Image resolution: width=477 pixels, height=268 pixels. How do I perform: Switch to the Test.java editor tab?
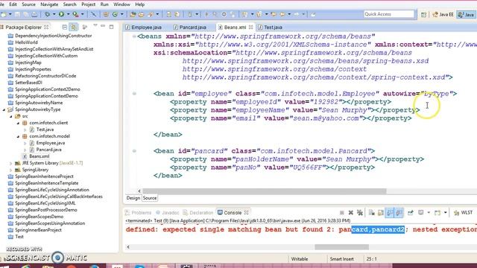pyautogui.click(x=270, y=28)
